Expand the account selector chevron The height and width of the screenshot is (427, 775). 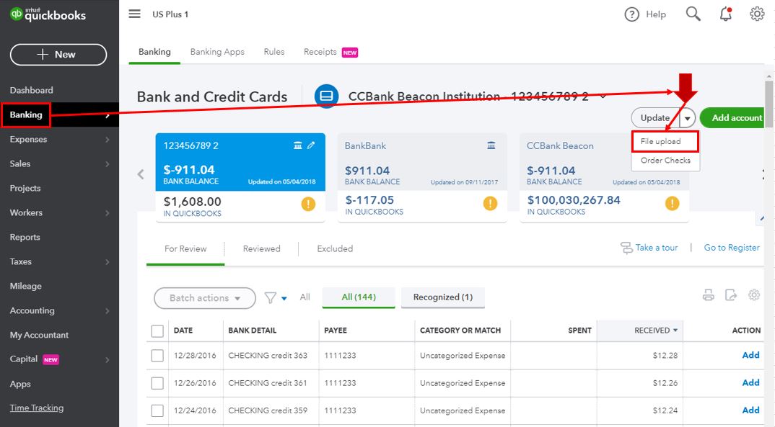click(603, 96)
